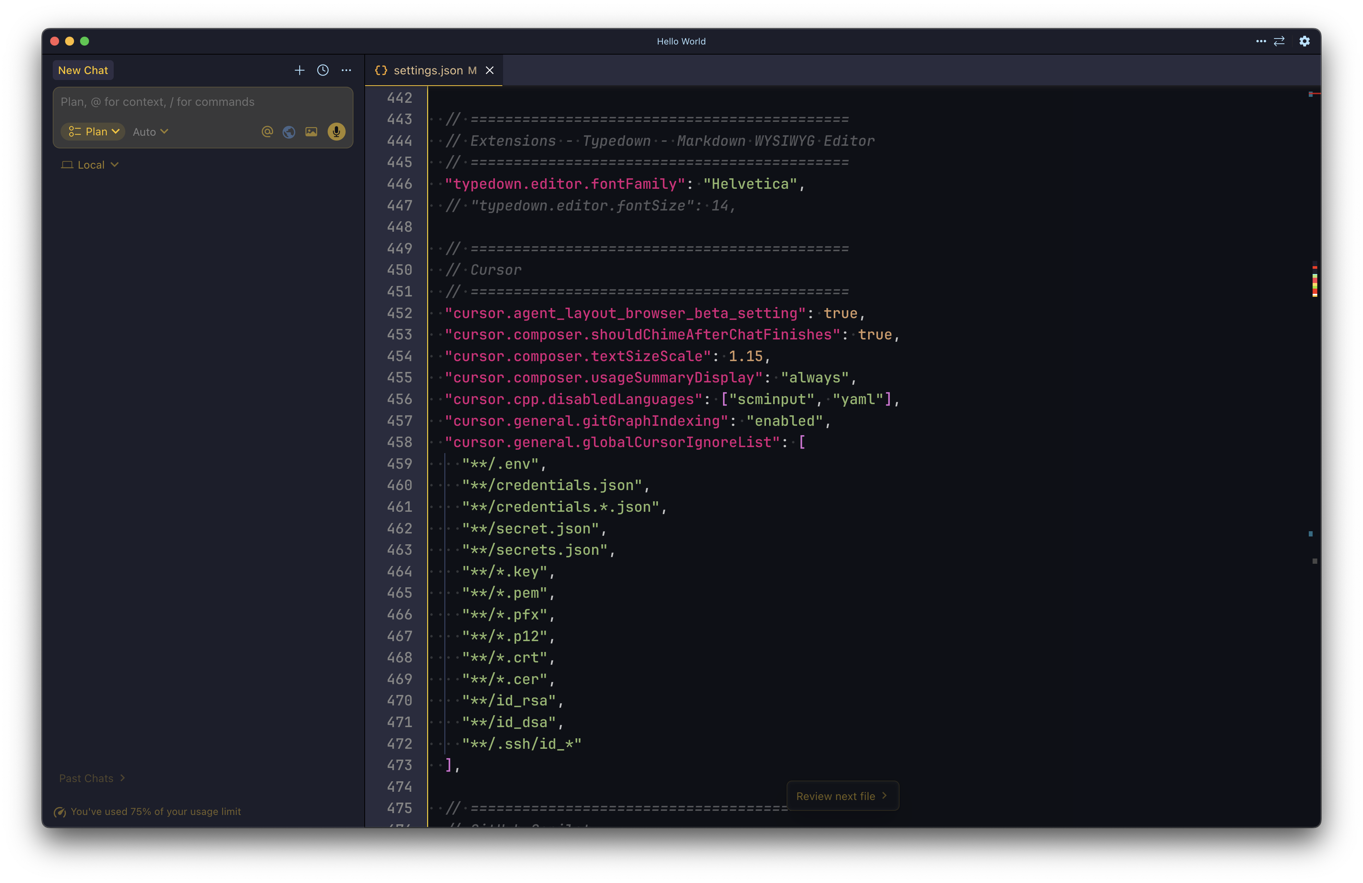
Task: Attach image using the picture icon
Action: 311,132
